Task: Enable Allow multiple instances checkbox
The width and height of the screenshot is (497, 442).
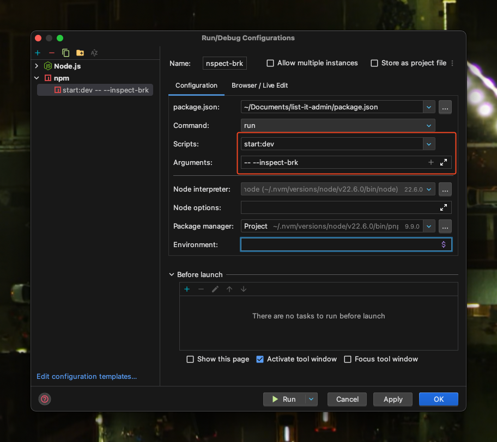Action: (x=270, y=63)
